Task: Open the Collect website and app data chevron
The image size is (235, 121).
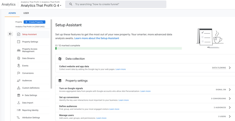Action: [x=230, y=68]
